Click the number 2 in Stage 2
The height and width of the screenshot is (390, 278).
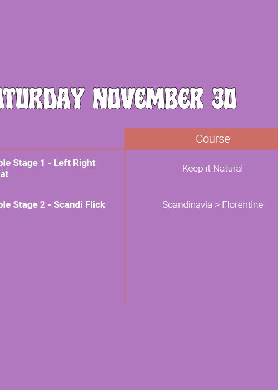click(42, 204)
